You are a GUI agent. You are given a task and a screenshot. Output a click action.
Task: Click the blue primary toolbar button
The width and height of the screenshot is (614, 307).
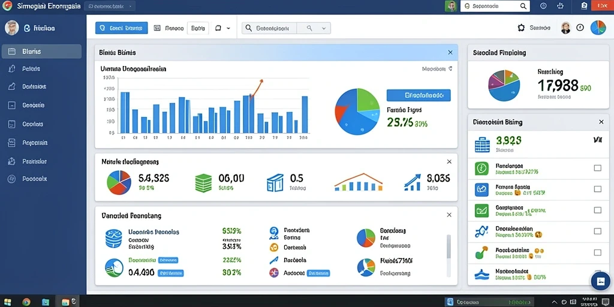click(121, 28)
